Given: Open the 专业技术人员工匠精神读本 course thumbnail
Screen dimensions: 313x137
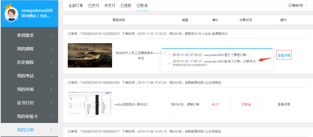Looking at the screenshot, I should coord(90,55).
